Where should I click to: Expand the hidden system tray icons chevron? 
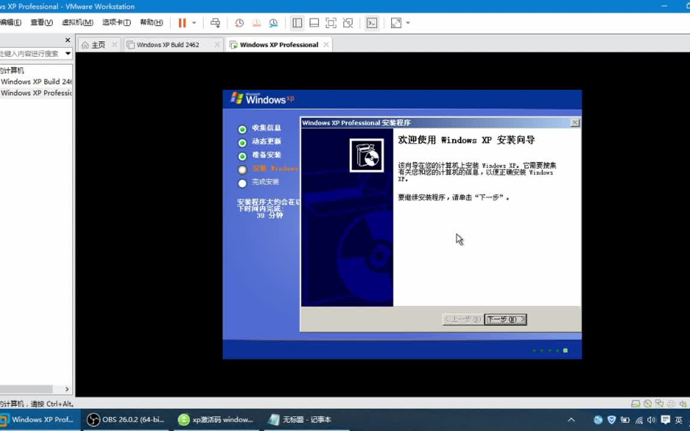click(x=571, y=420)
